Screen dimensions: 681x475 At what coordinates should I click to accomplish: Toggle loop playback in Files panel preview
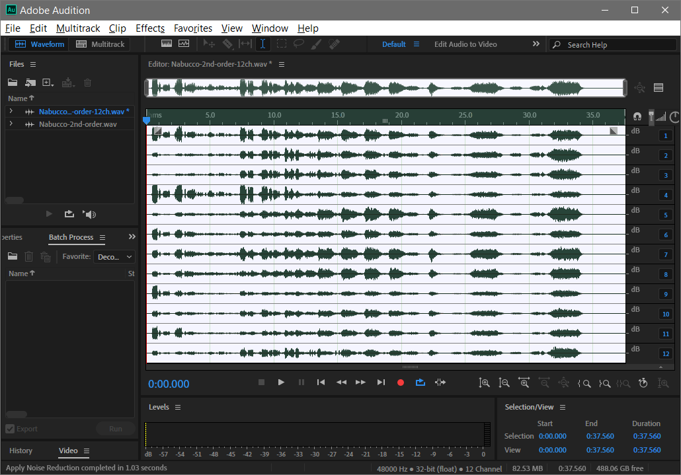[x=69, y=214]
